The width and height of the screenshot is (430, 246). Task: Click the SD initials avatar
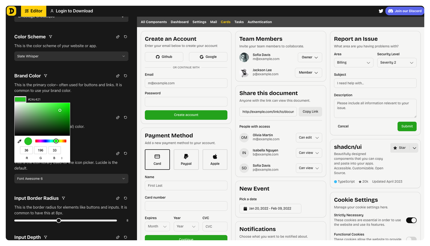pos(244,168)
